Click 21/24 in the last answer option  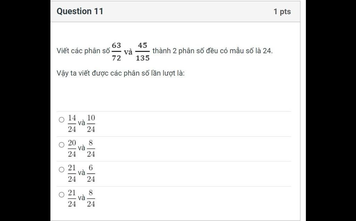pos(72,198)
